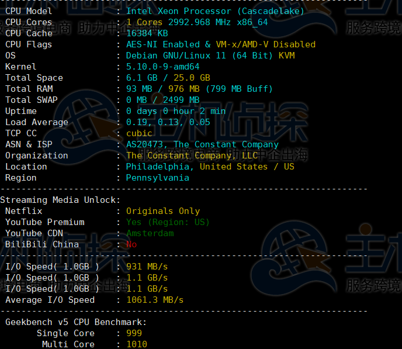Click the CPU model value 'Intel Xeon Processor (Cascadelake)'
The image size is (402, 349).
pyautogui.click(x=215, y=11)
